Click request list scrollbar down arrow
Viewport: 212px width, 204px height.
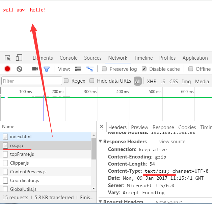[x=94, y=188]
